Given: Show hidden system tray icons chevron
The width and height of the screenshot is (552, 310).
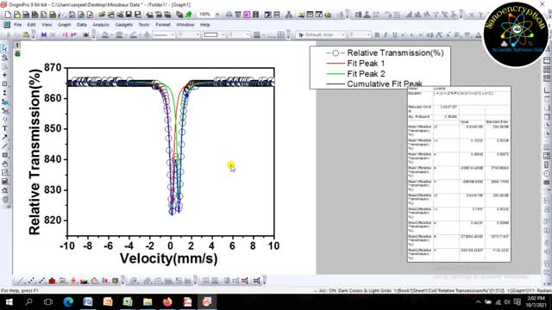Looking at the screenshot, I should coord(478,302).
